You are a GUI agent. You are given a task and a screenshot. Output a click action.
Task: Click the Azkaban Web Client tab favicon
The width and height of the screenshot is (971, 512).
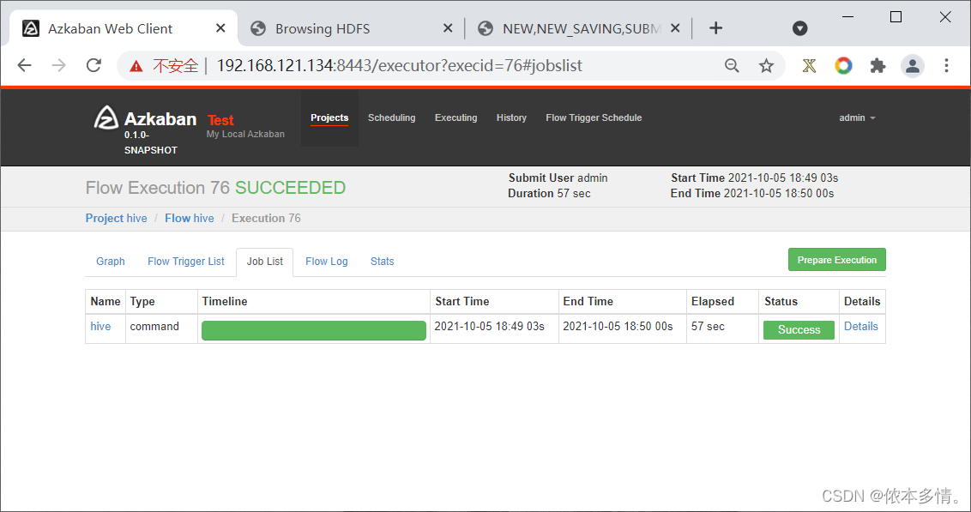[x=31, y=28]
